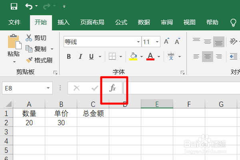
Task: Center cell text horizontally
Action: coord(208,56)
